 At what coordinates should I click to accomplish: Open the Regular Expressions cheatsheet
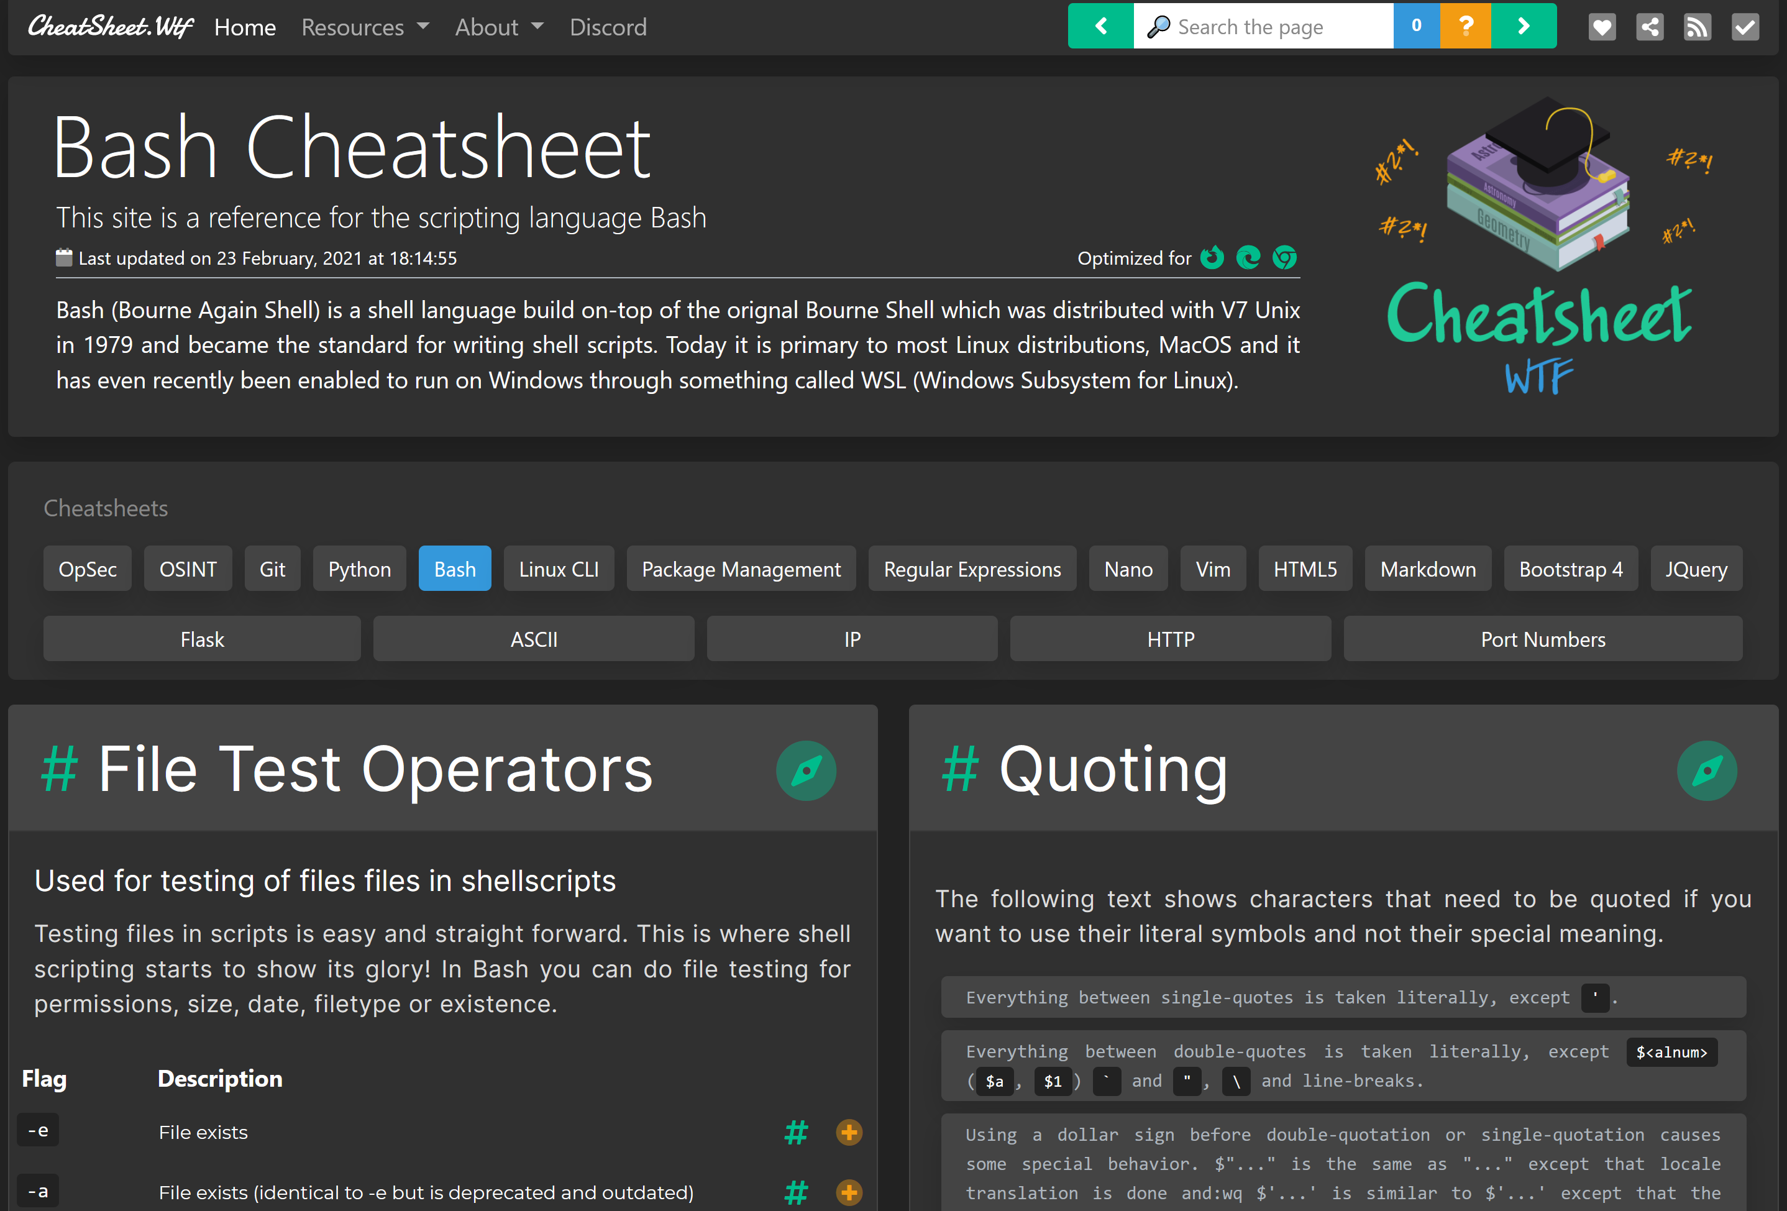pos(972,569)
